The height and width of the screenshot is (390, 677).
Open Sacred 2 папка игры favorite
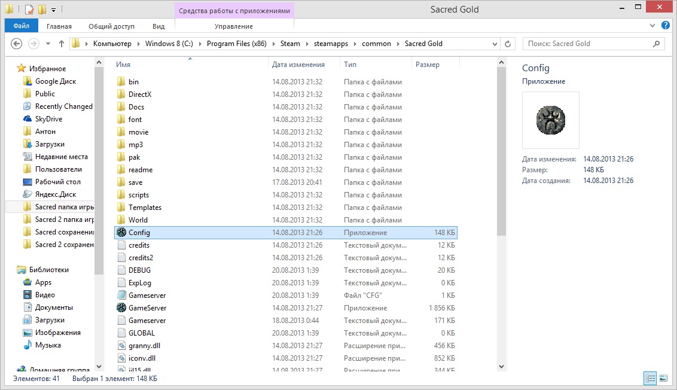point(58,220)
